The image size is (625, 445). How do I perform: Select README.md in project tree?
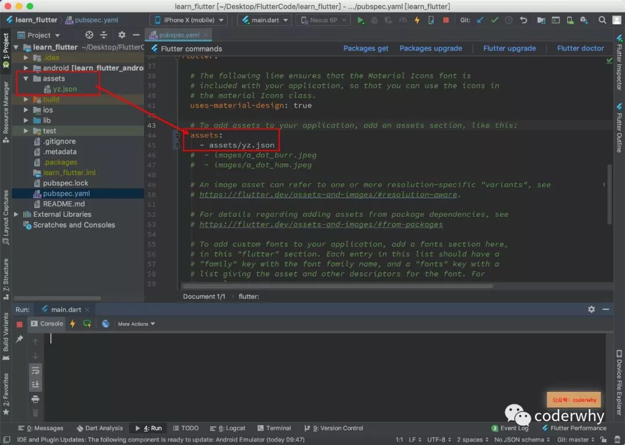[x=64, y=204]
